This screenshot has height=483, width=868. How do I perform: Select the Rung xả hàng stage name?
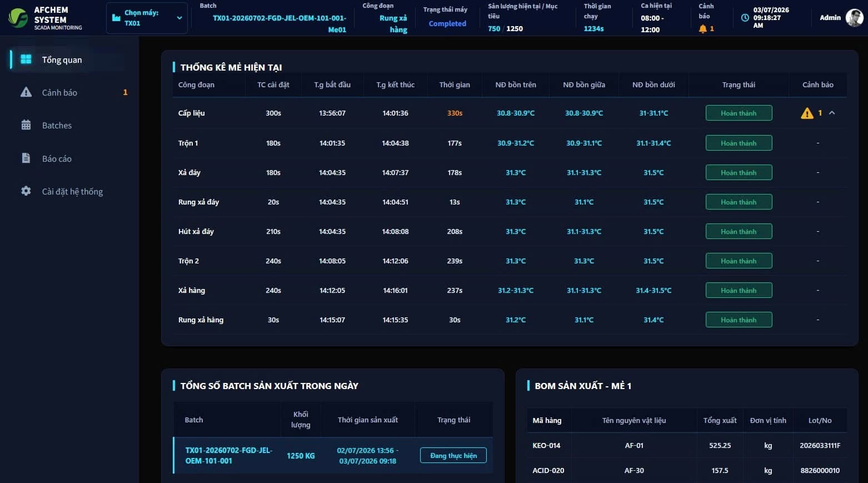(201, 320)
